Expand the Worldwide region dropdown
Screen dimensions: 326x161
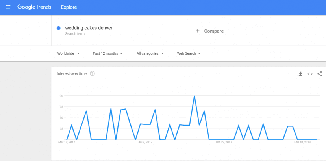[x=69, y=53]
